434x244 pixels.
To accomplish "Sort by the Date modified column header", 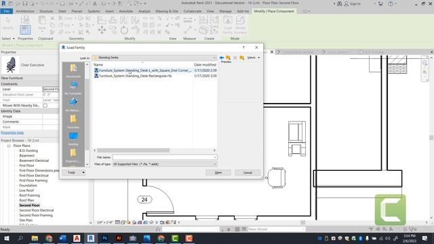I will click(x=205, y=65).
